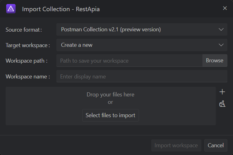Open the Source format dropdown
The width and height of the screenshot is (233, 155).
(x=142, y=29)
